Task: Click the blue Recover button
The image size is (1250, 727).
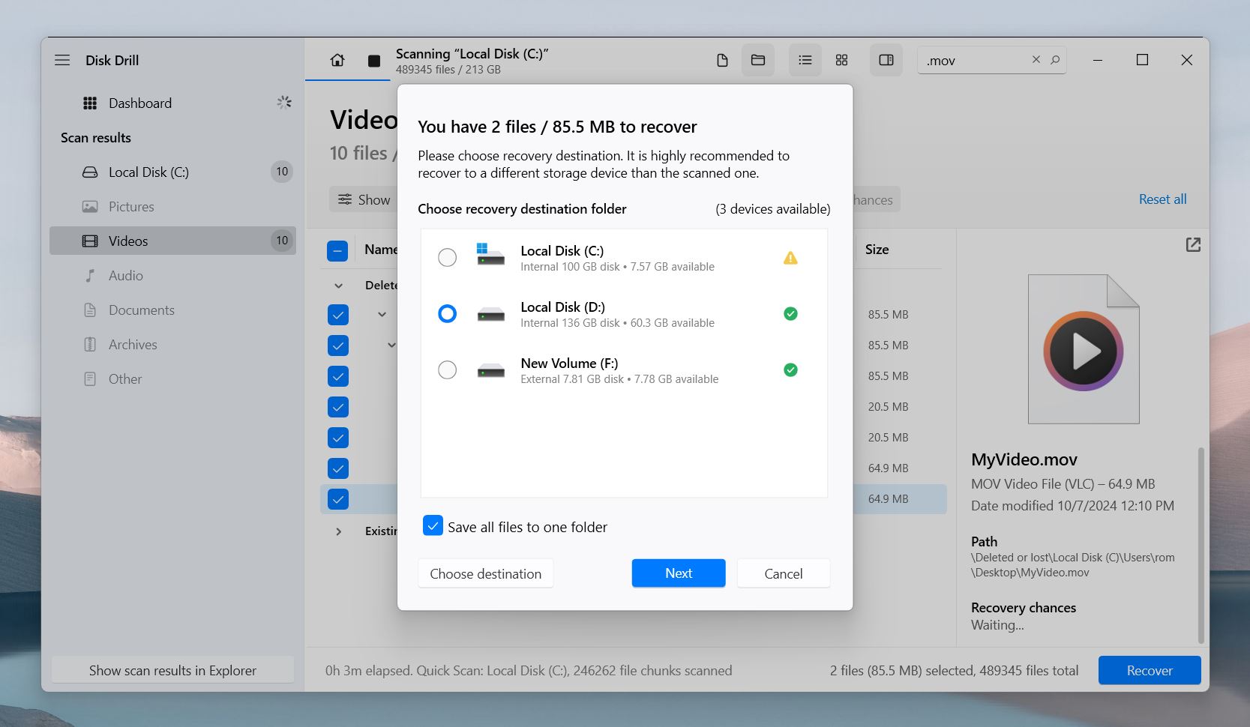Action: pyautogui.click(x=1150, y=670)
